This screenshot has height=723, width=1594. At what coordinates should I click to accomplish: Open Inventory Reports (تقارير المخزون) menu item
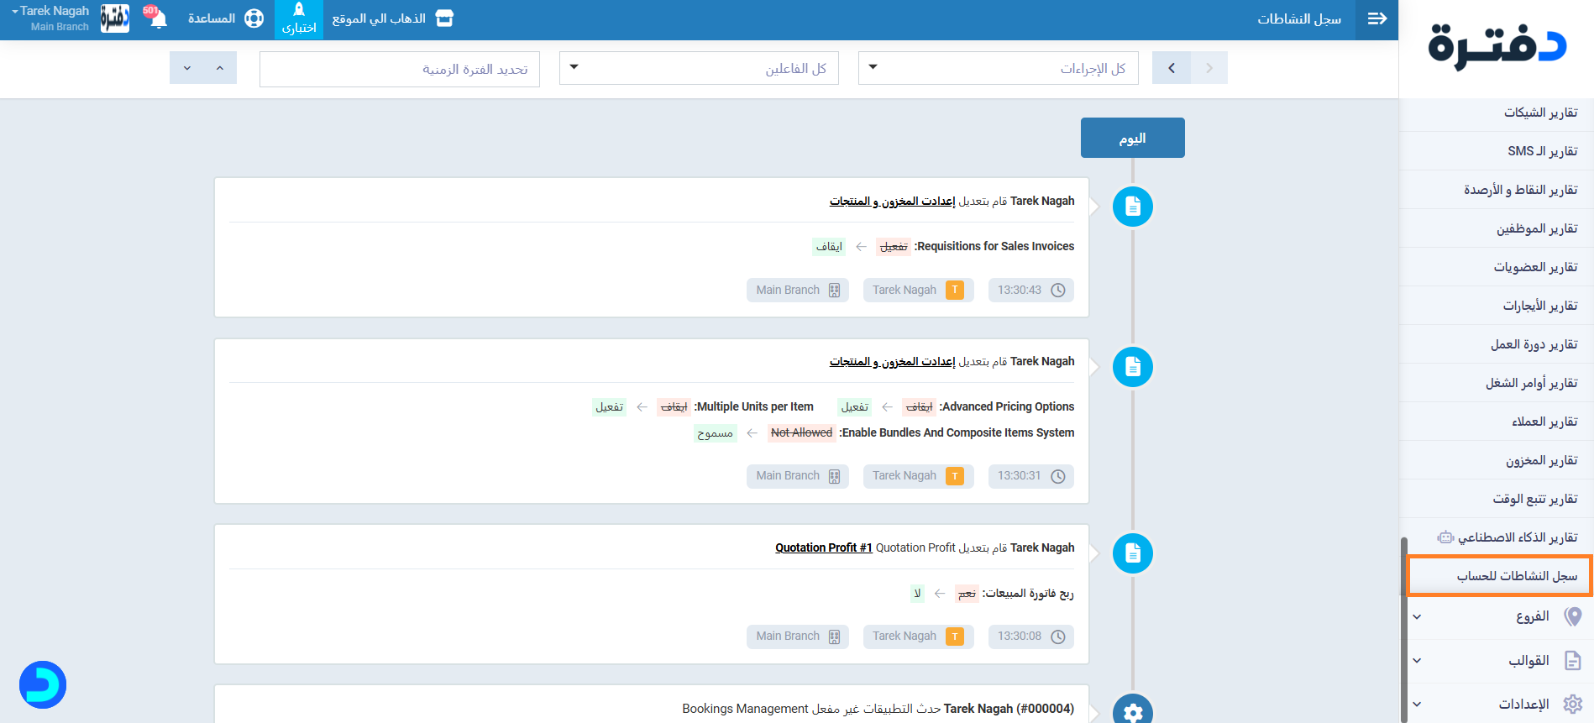pyautogui.click(x=1540, y=460)
